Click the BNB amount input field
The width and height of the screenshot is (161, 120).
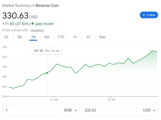click(x=30, y=110)
